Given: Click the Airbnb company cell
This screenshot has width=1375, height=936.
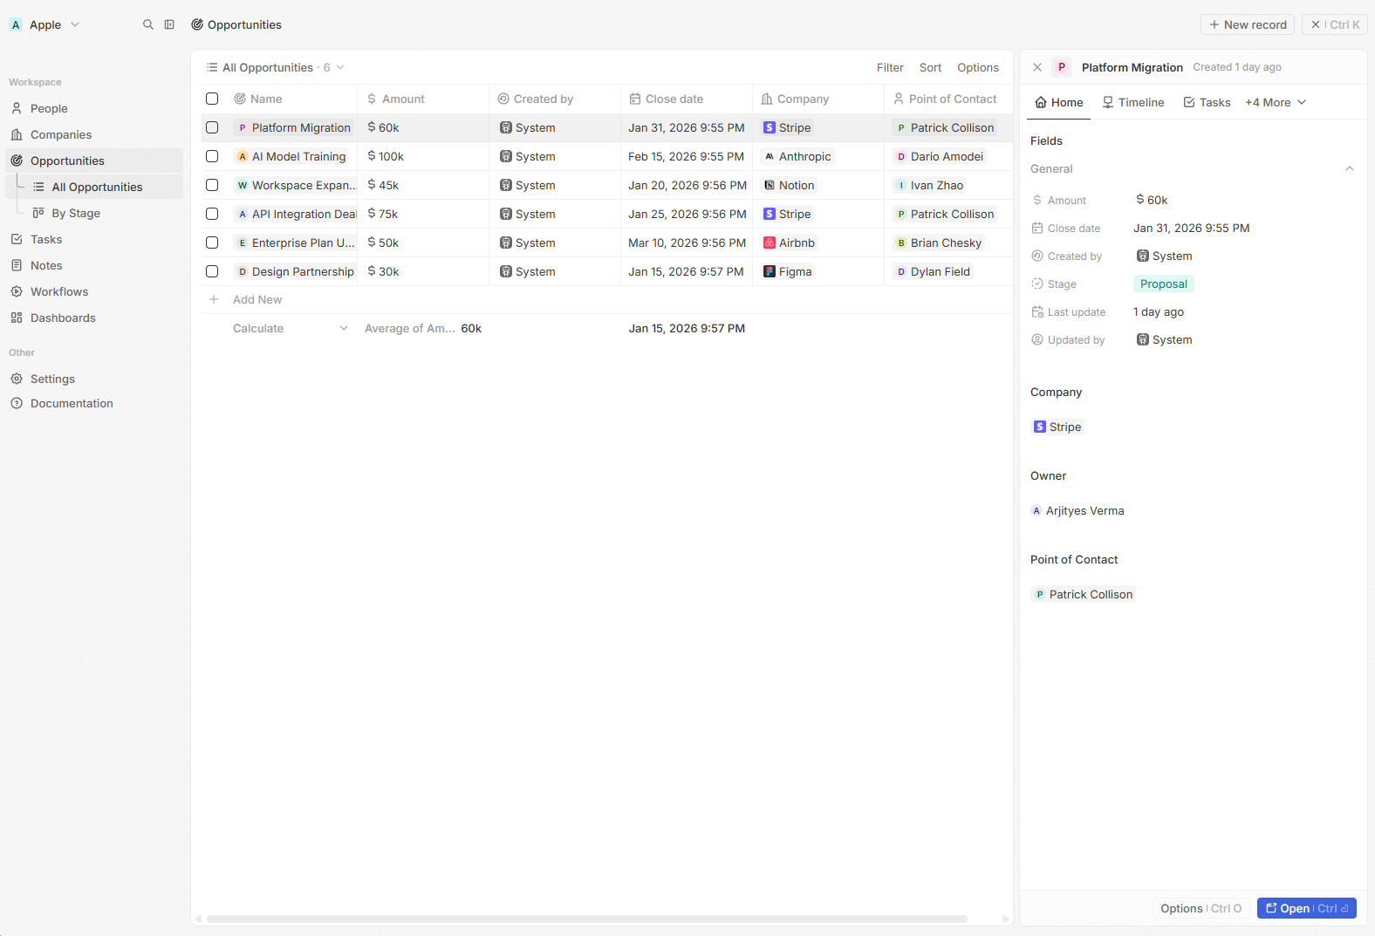Looking at the screenshot, I should (x=790, y=243).
